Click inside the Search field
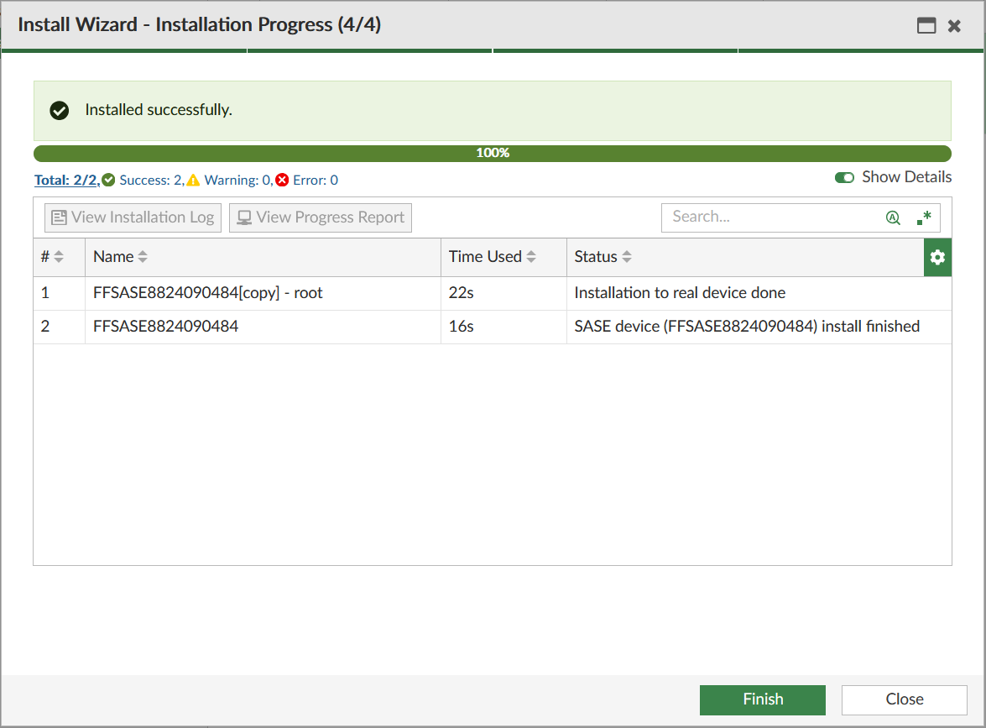The image size is (986, 728). [x=772, y=217]
